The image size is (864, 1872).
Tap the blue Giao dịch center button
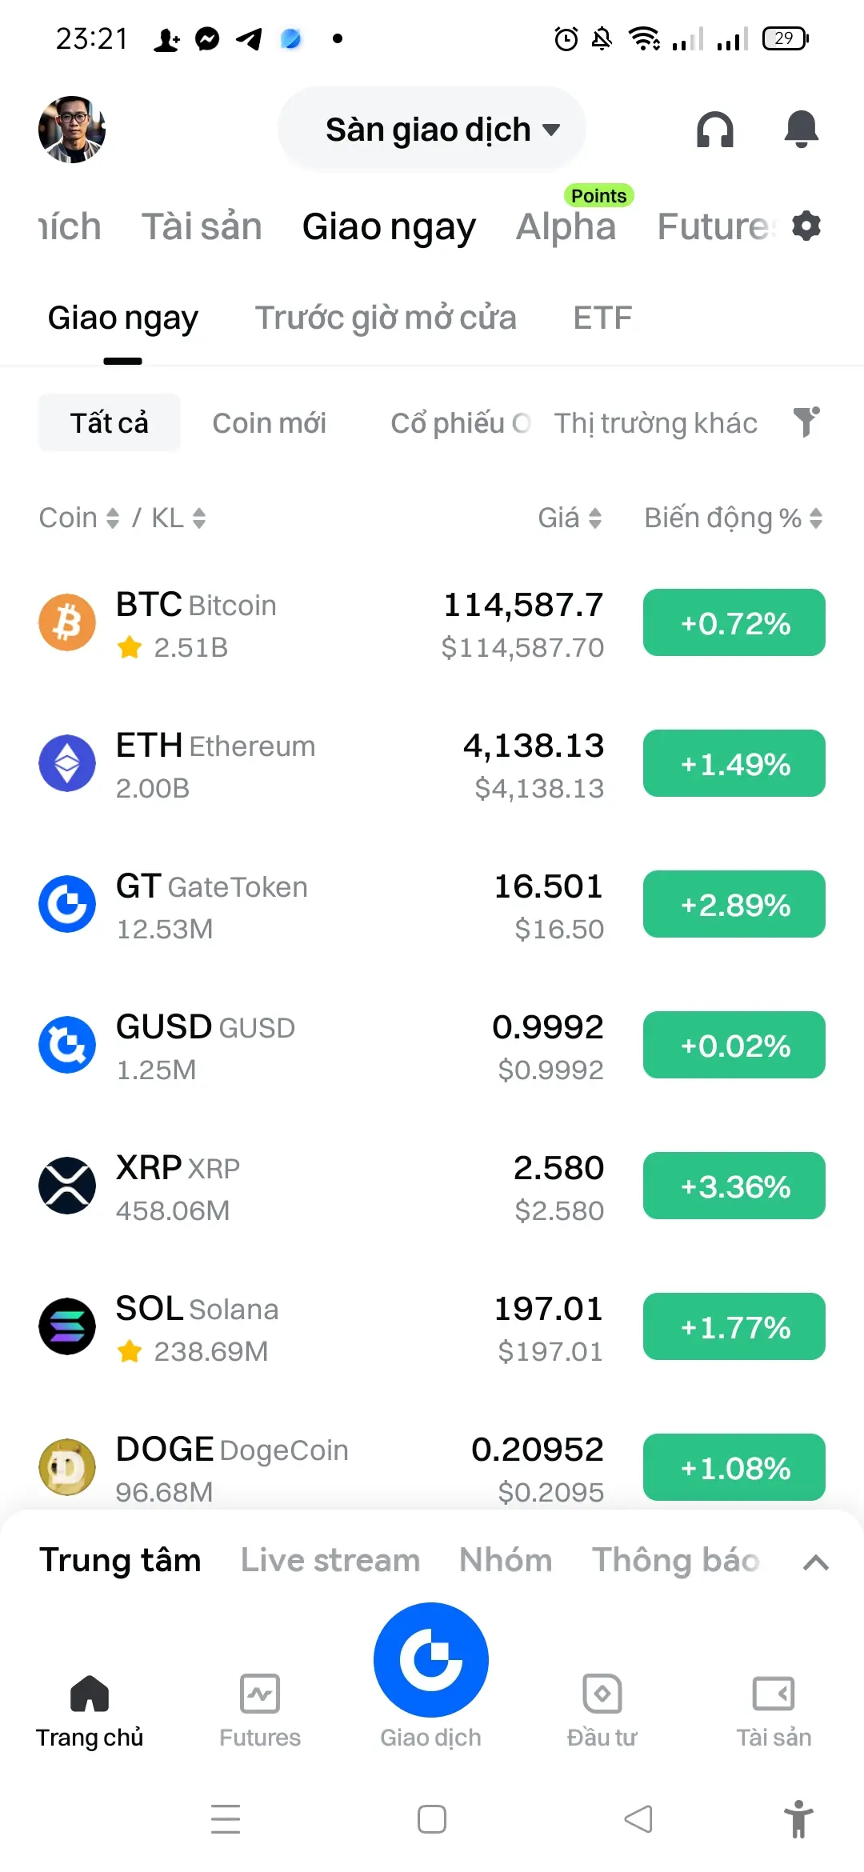(431, 1660)
